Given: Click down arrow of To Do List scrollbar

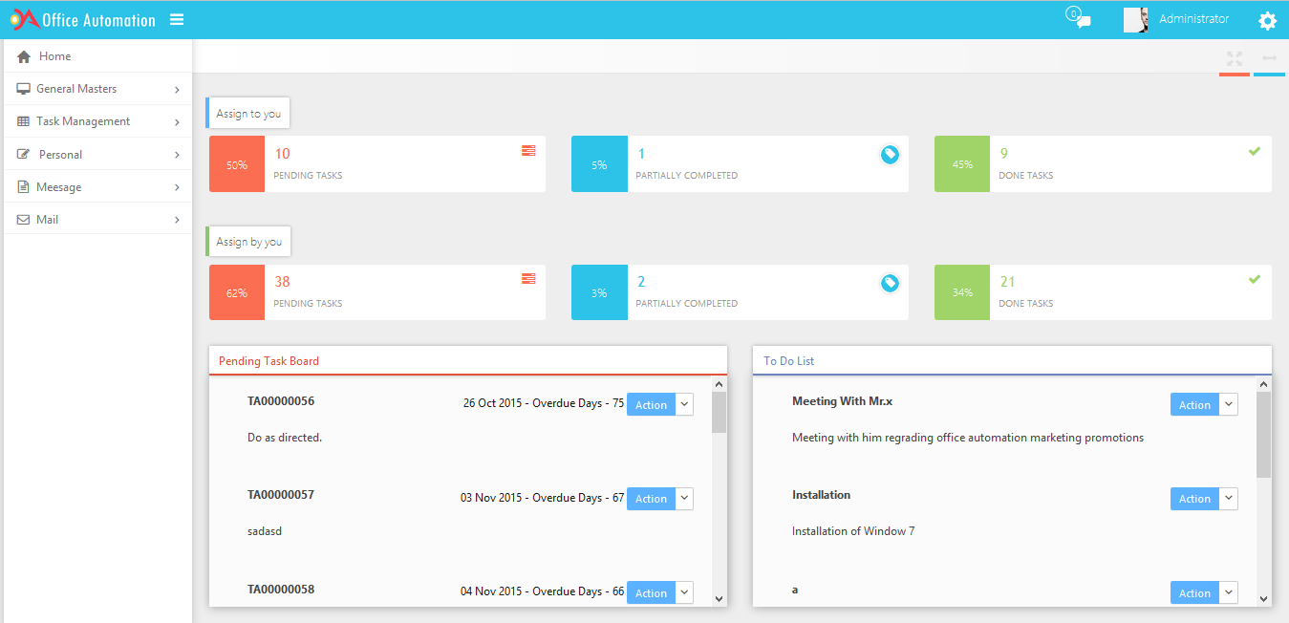Looking at the screenshot, I should point(1263,598).
